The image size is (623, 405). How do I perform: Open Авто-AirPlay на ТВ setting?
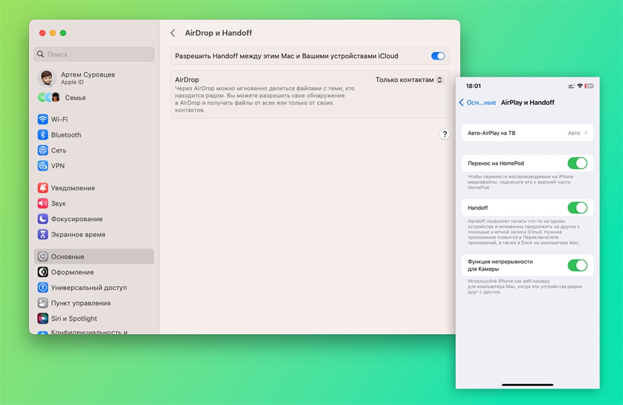tap(527, 133)
